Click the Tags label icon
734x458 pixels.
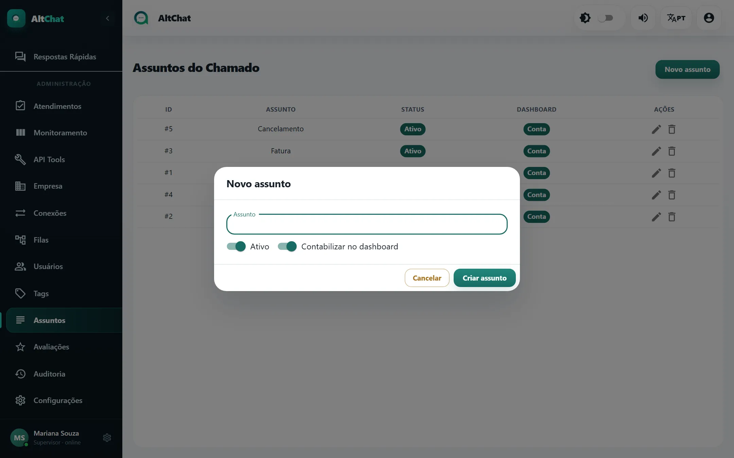point(20,293)
